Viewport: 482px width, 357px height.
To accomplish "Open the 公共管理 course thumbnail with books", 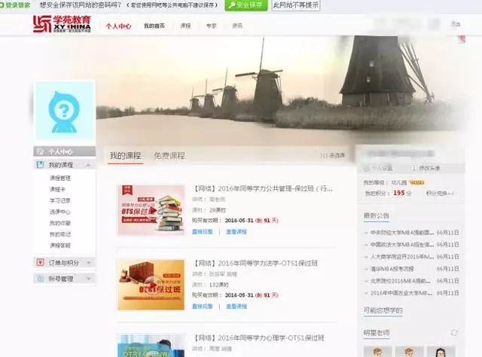I will pos(151,210).
